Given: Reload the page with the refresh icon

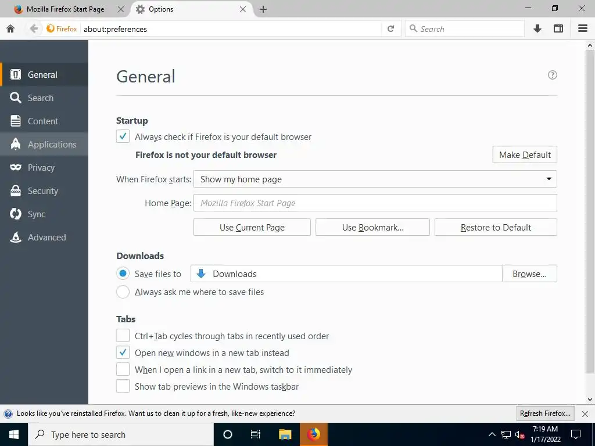Looking at the screenshot, I should click(x=390, y=29).
